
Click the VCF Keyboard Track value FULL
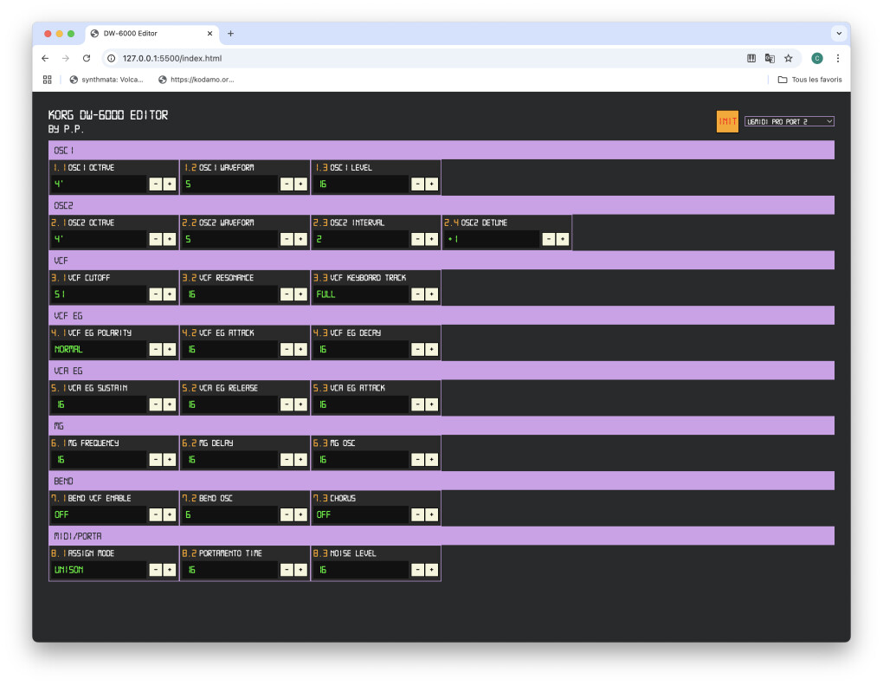[360, 294]
